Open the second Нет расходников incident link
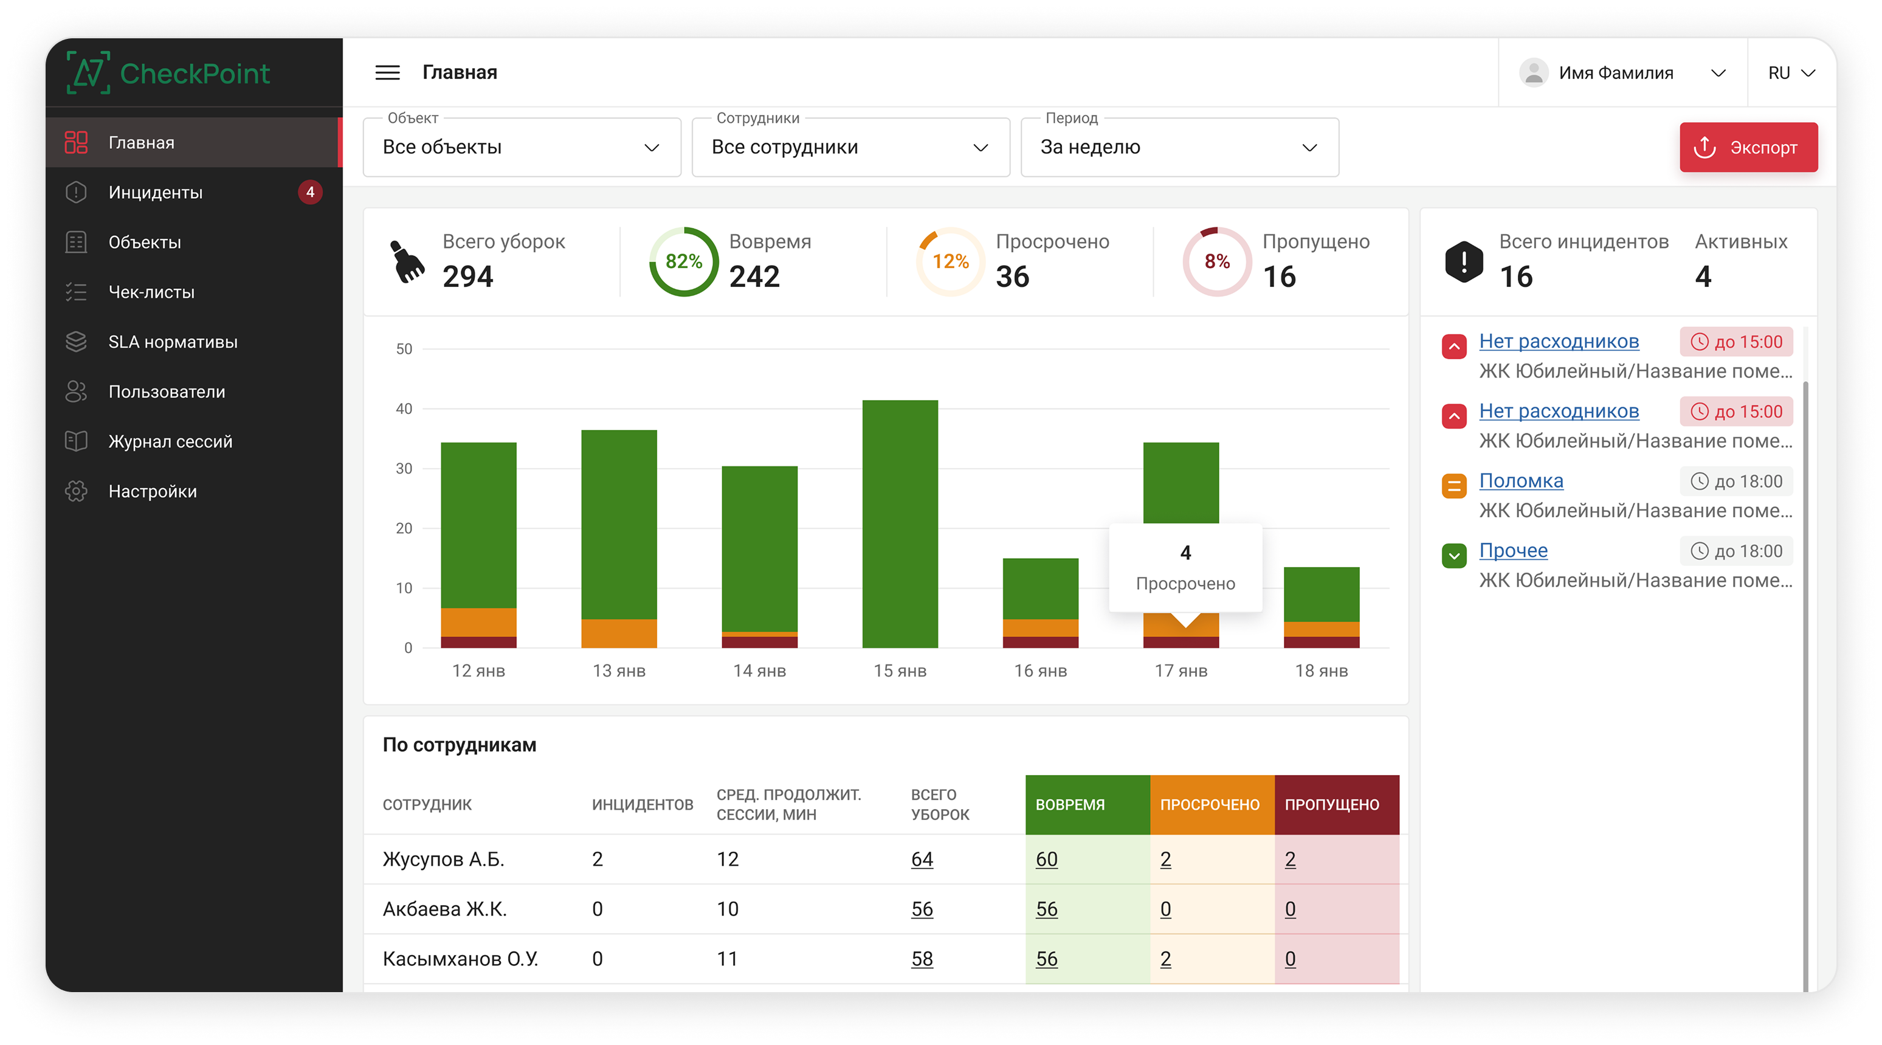Screen dimensions: 1882x1045 [x=1559, y=411]
